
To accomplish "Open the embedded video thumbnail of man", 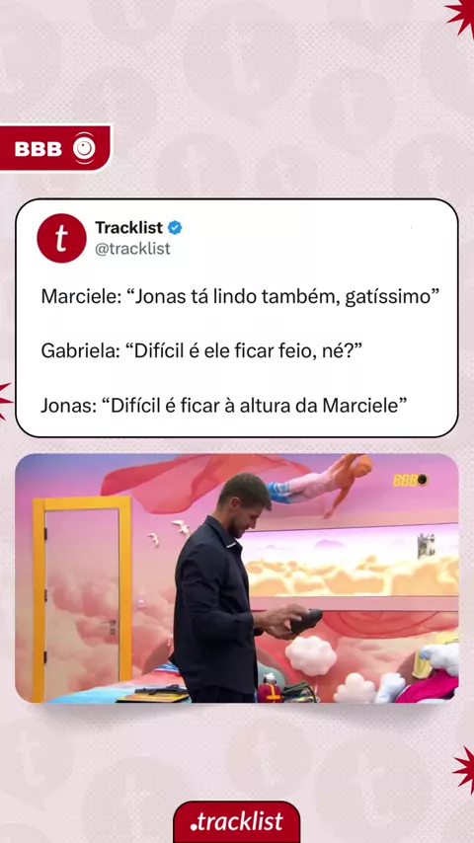I will tap(237, 578).
